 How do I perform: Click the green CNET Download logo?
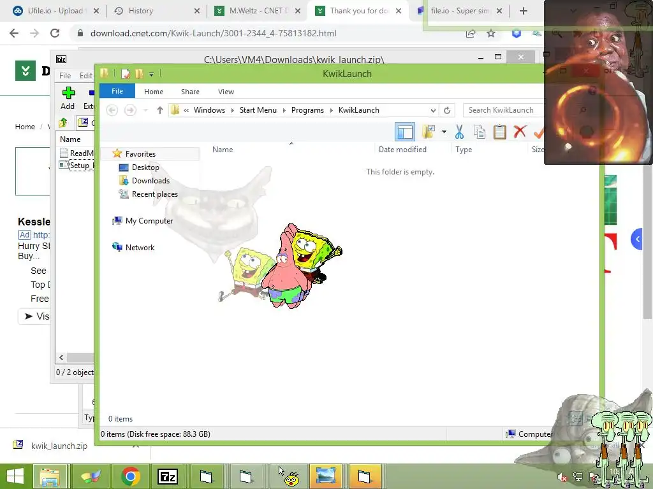pos(26,71)
